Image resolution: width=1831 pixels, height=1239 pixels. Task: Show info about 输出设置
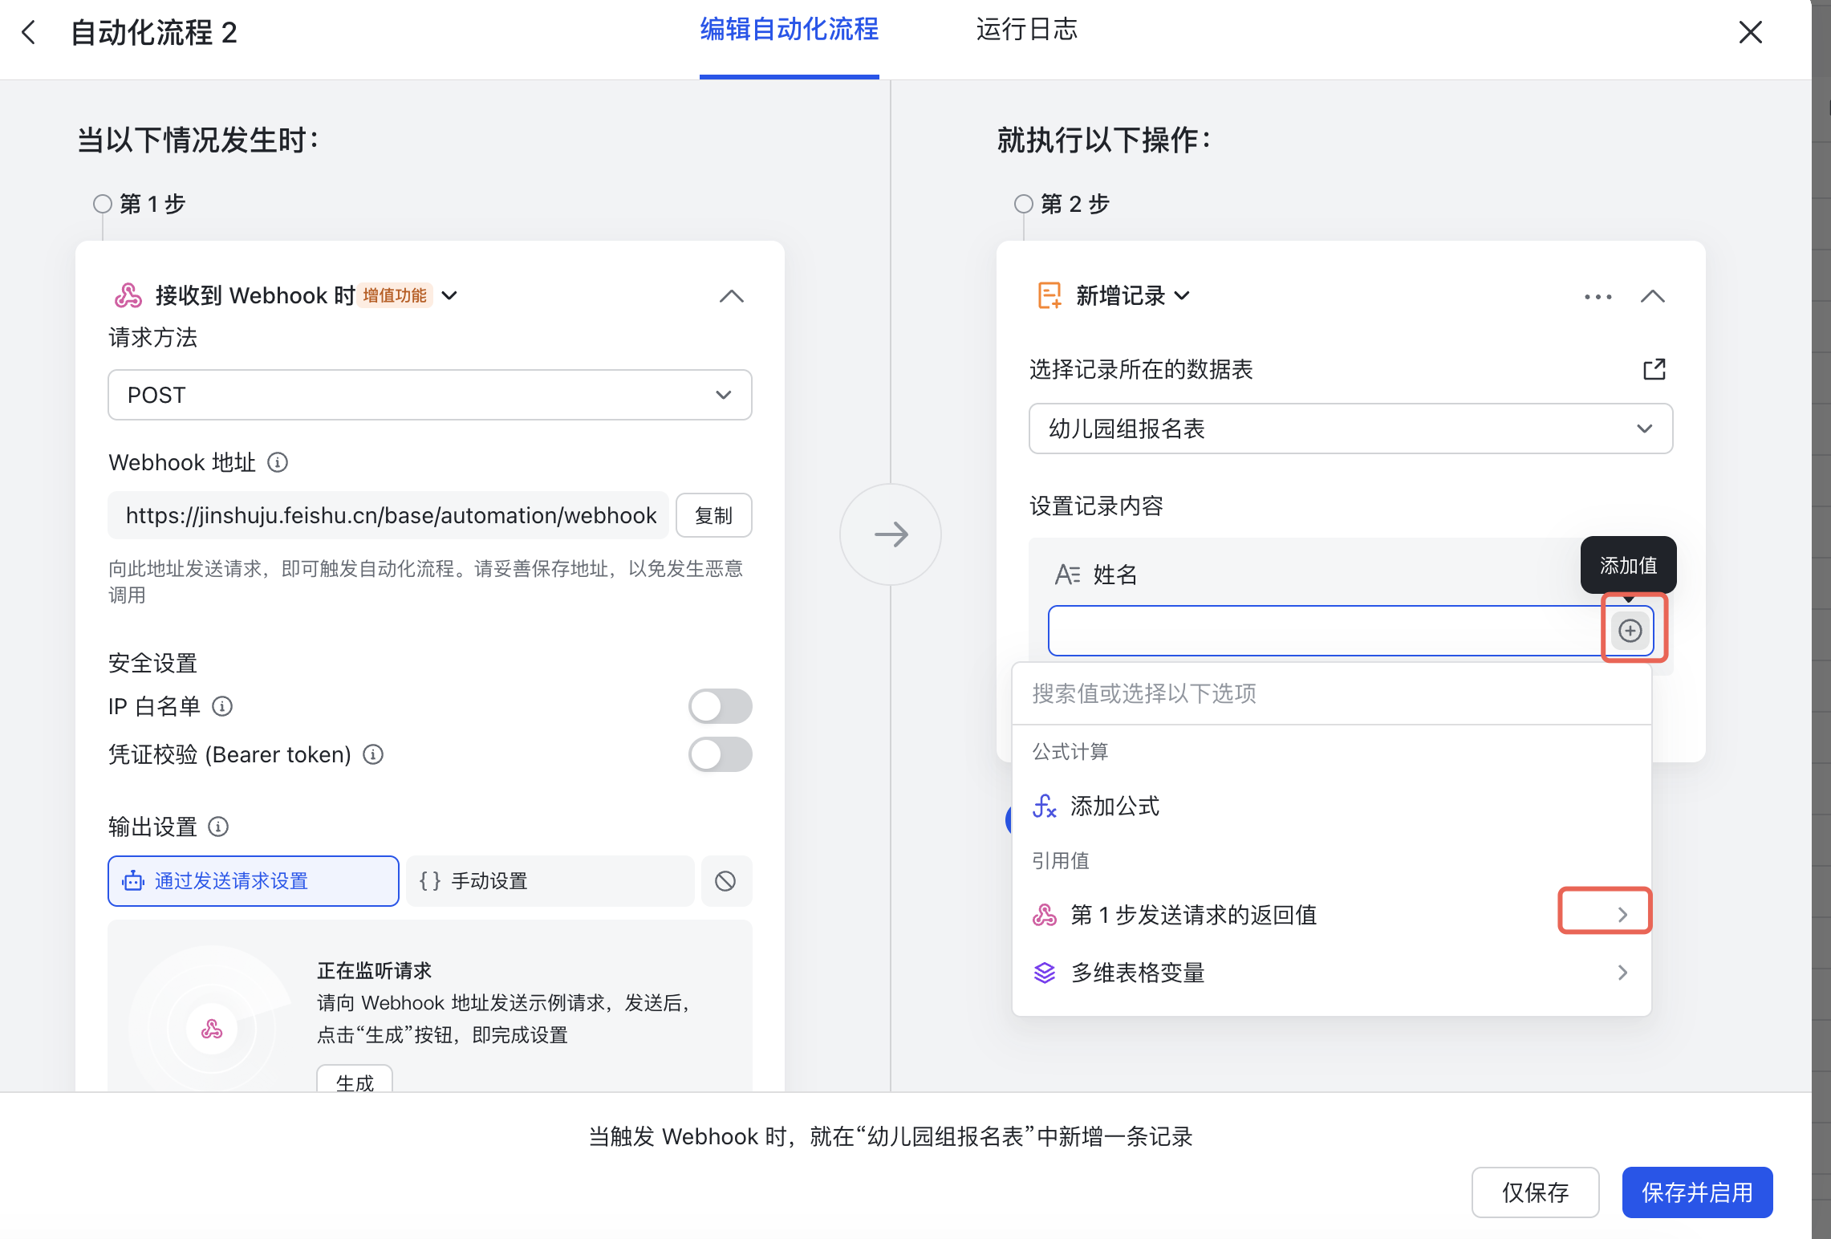click(x=218, y=827)
